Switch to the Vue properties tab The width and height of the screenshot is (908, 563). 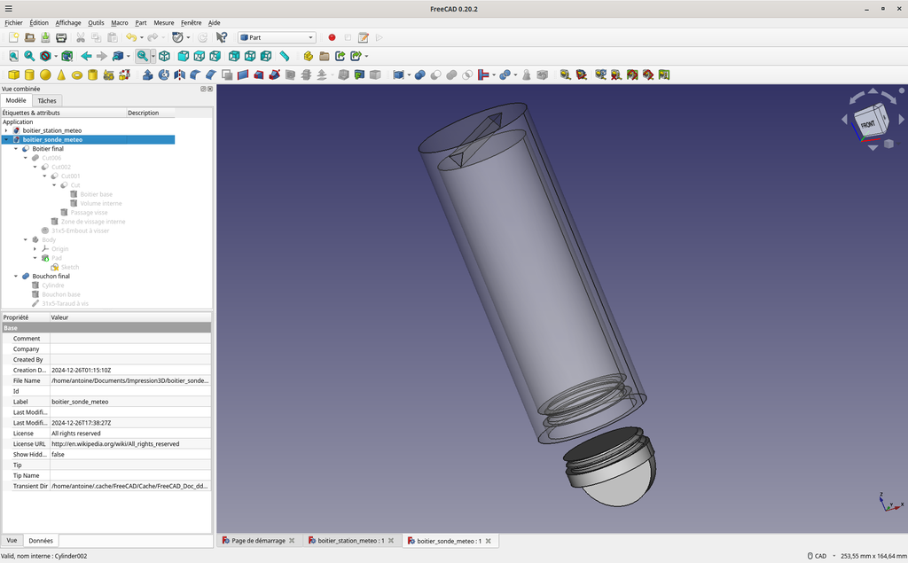pyautogui.click(x=12, y=540)
